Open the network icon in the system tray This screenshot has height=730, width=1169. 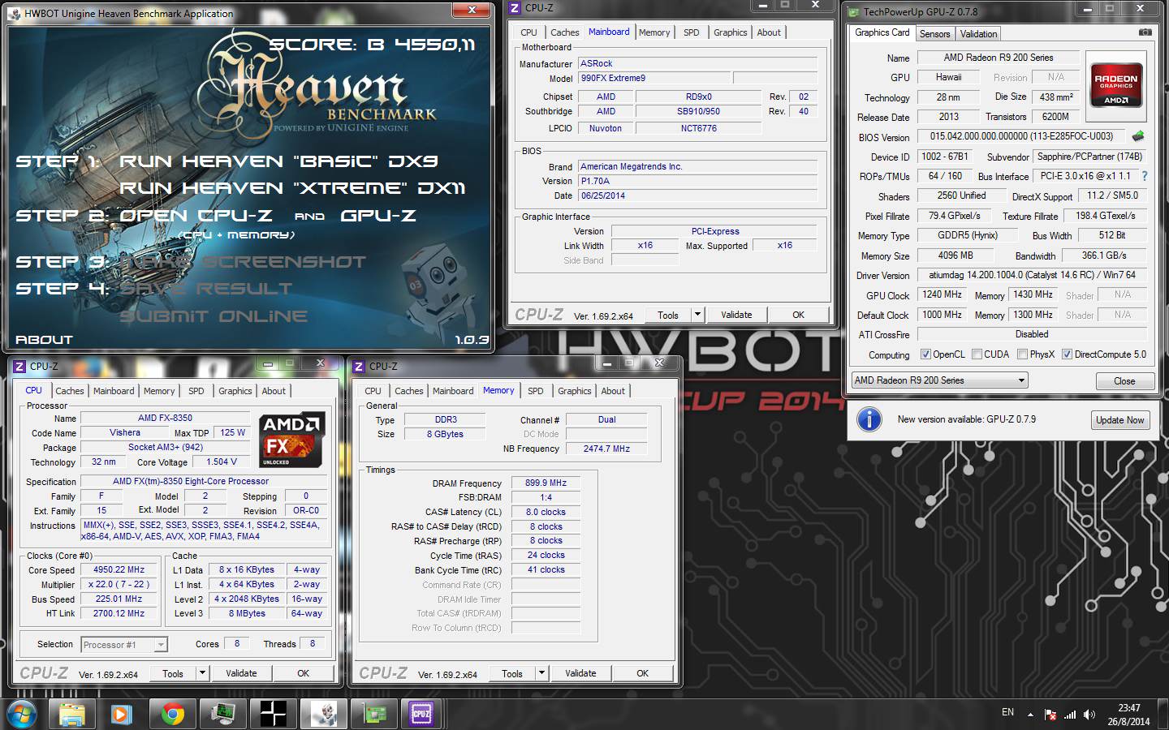point(1070,715)
